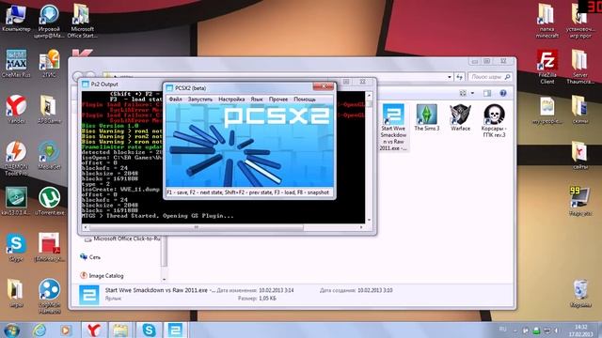
Task: Open Windows Media Player from taskbar
Action: (66, 330)
